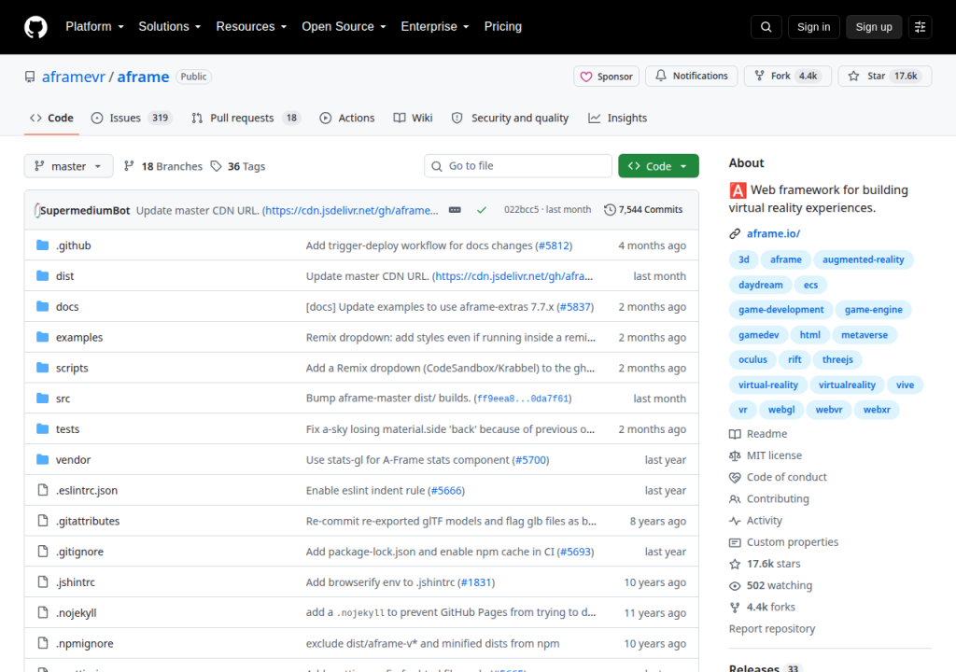The width and height of the screenshot is (956, 672).
Task: View 7,544 Commits history
Action: coord(643,209)
